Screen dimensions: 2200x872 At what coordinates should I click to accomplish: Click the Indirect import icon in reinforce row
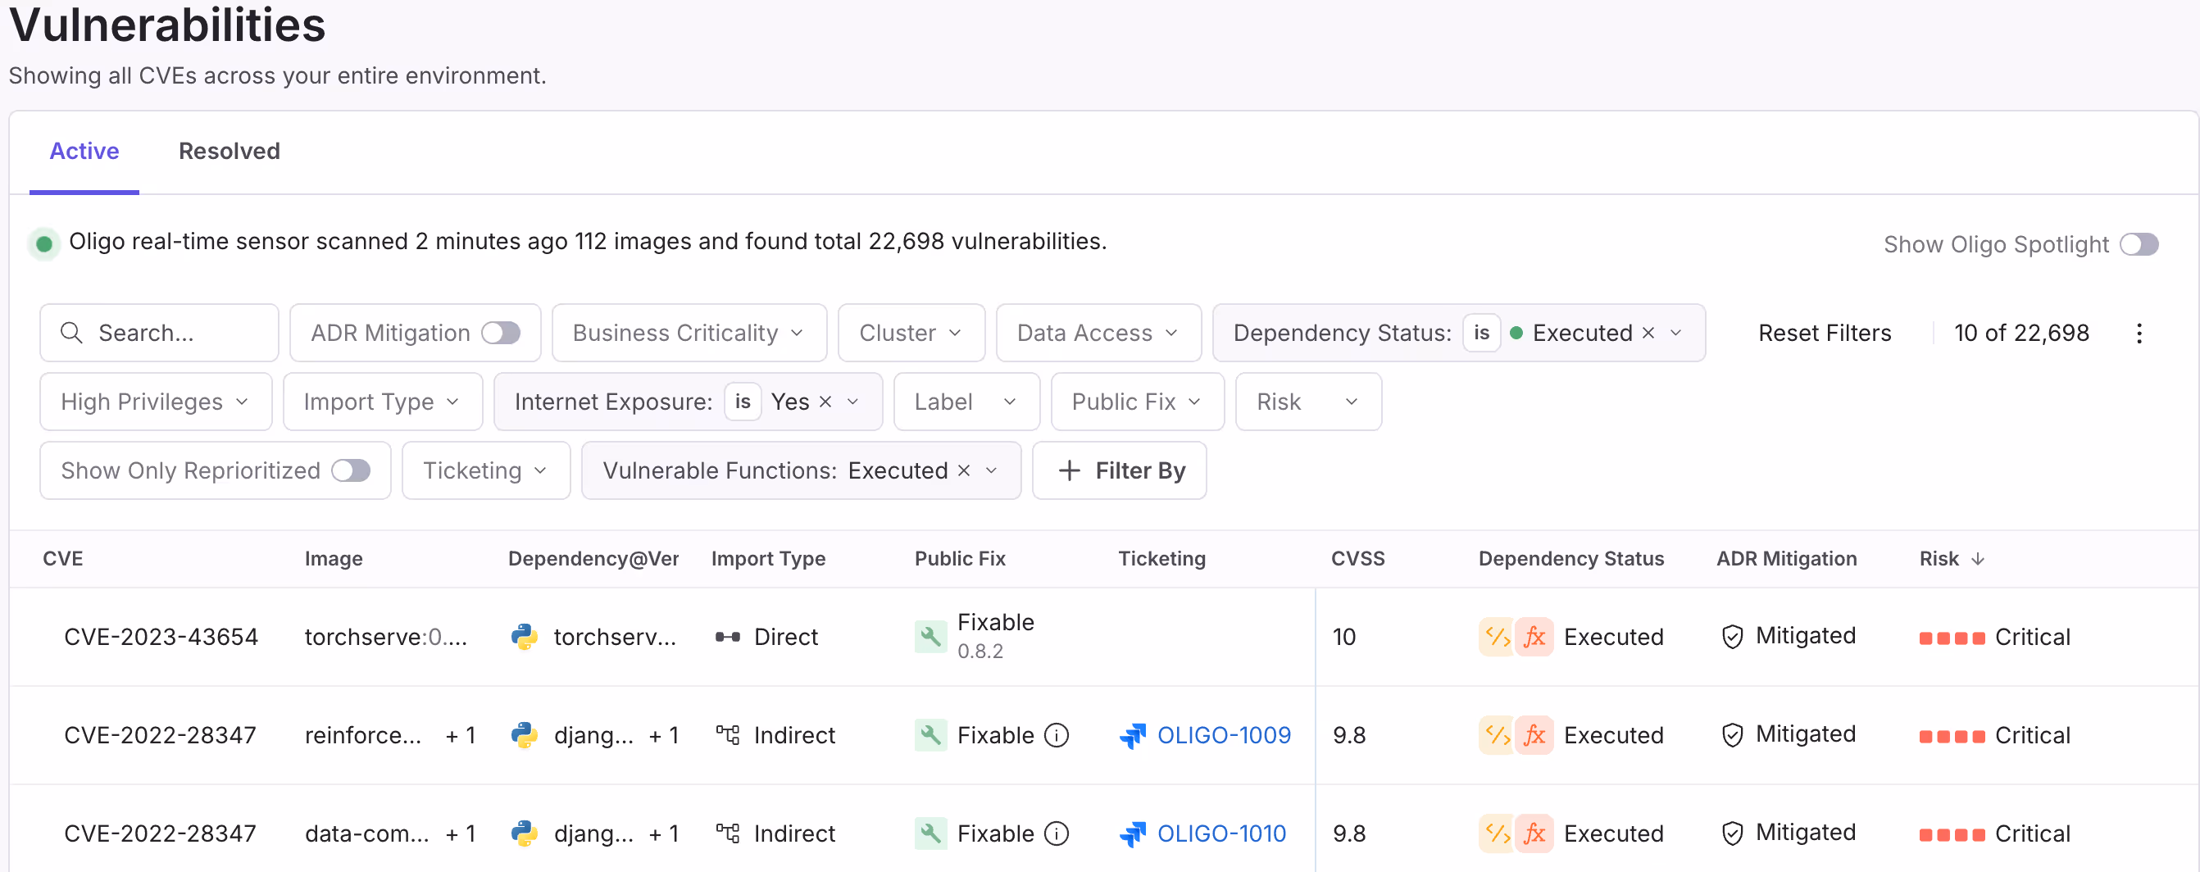727,734
